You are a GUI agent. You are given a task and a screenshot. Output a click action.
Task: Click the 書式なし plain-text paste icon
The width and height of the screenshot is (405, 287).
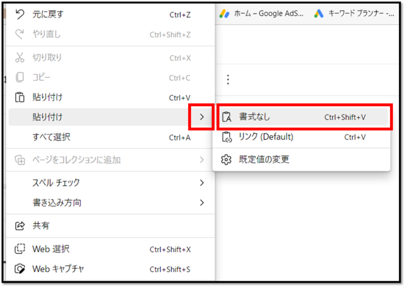pos(226,117)
